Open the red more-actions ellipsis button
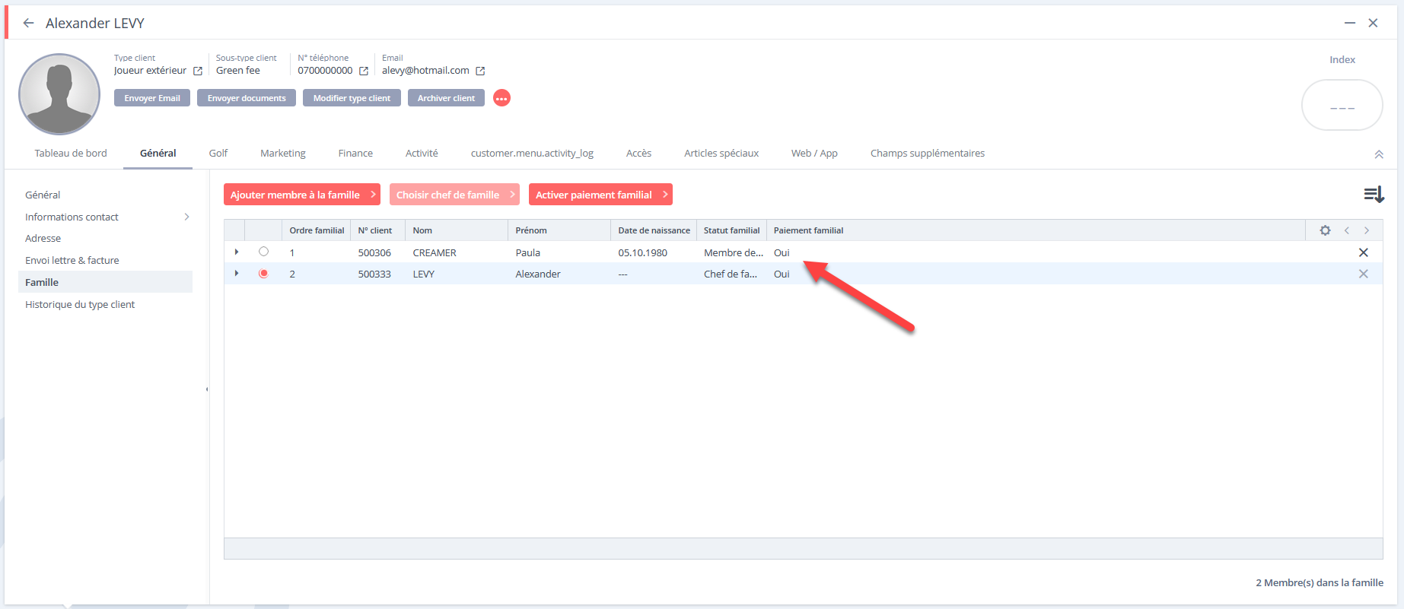This screenshot has height=609, width=1404. (501, 98)
